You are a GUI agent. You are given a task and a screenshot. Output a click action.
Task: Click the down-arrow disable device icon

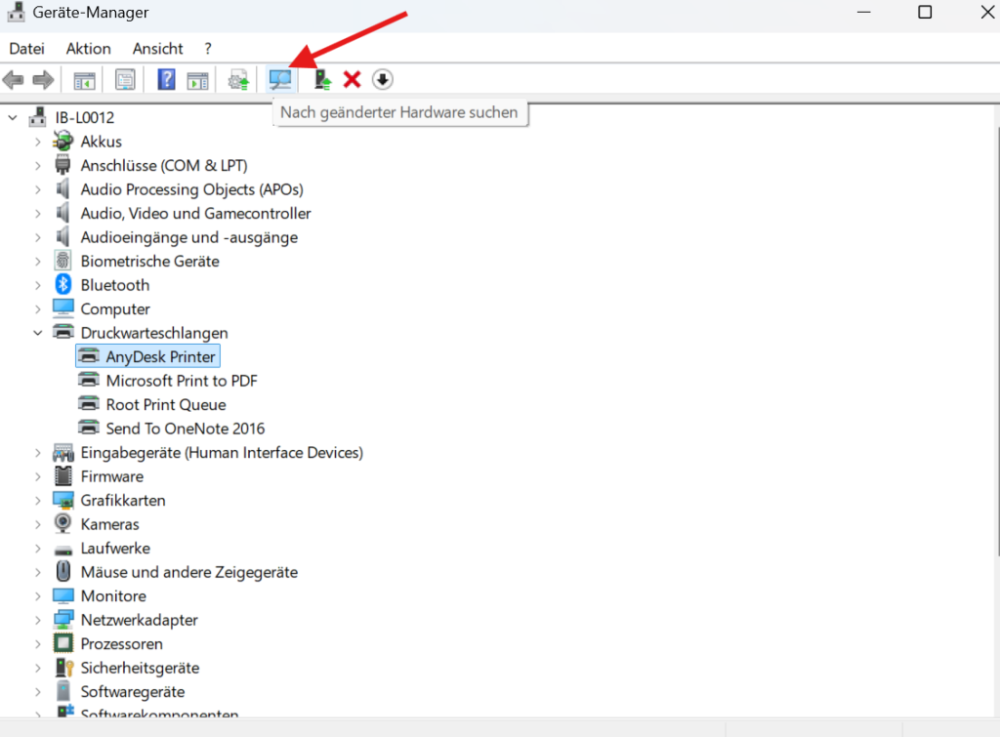(382, 80)
